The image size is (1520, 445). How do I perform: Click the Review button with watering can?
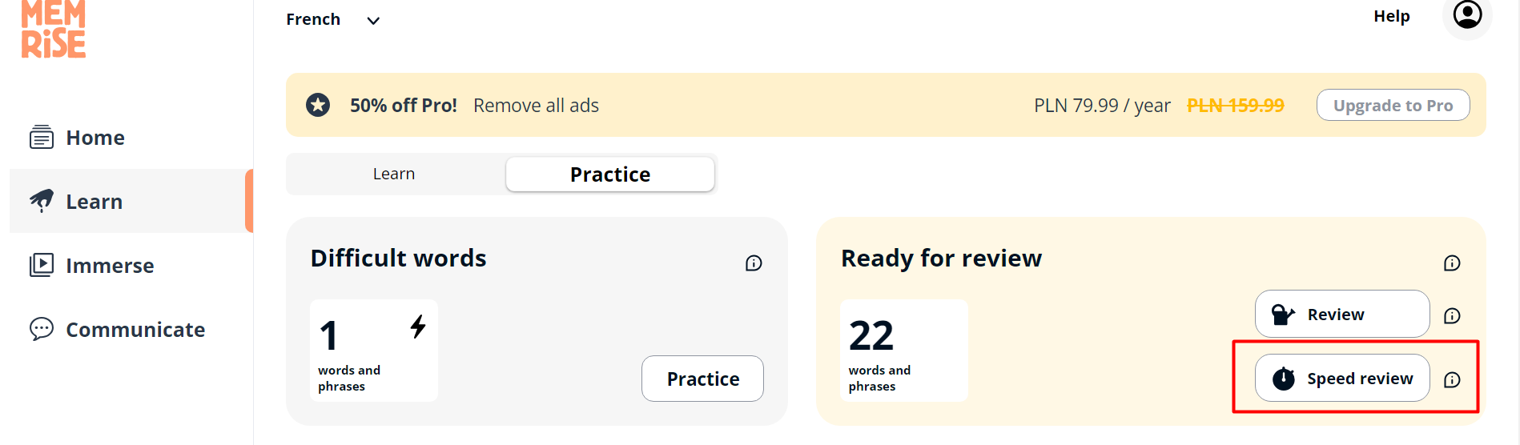(1342, 315)
